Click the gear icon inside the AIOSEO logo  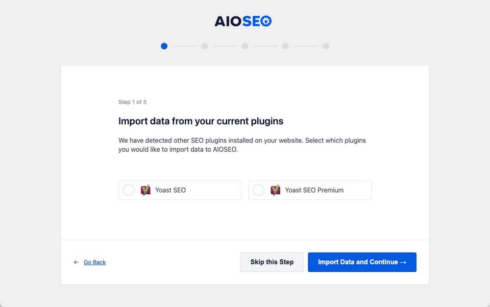click(265, 21)
